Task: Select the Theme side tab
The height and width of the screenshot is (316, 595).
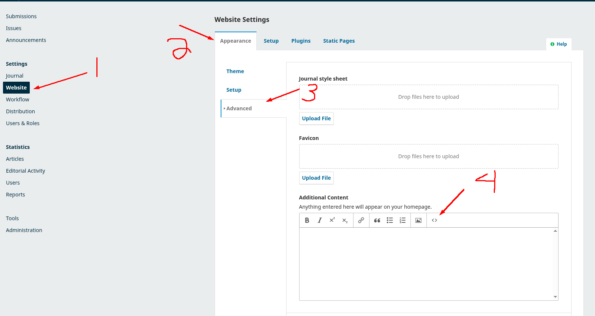Action: coord(235,71)
